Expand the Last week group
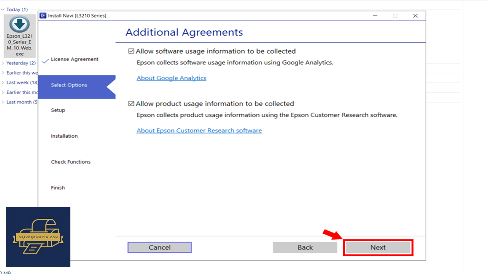Image resolution: width=487 pixels, height=274 pixels. click(x=3, y=83)
